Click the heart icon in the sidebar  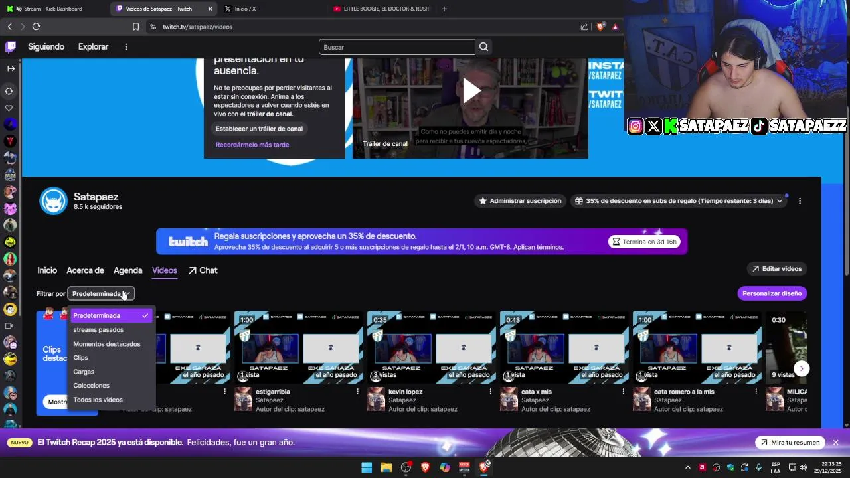[x=9, y=108]
